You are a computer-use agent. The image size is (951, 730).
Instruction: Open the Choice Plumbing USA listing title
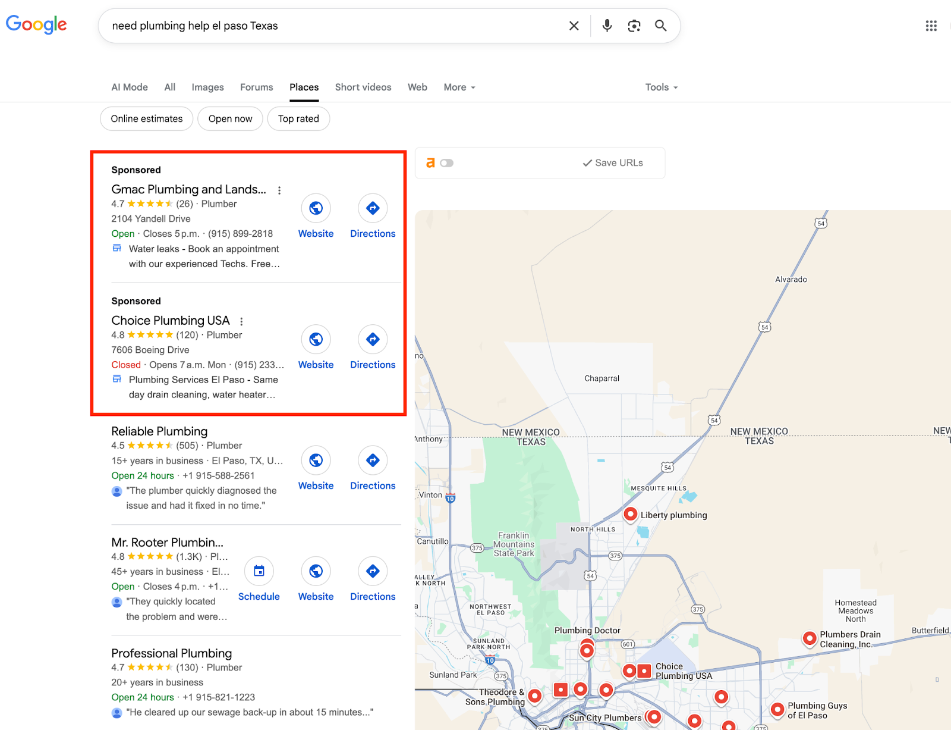point(171,321)
